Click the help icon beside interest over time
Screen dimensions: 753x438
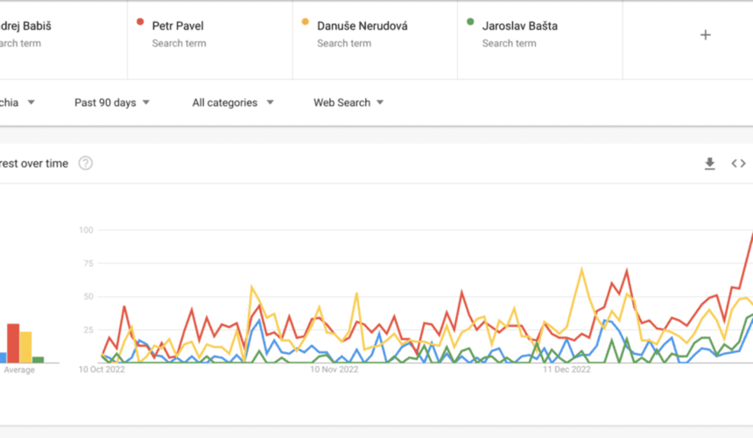85,163
